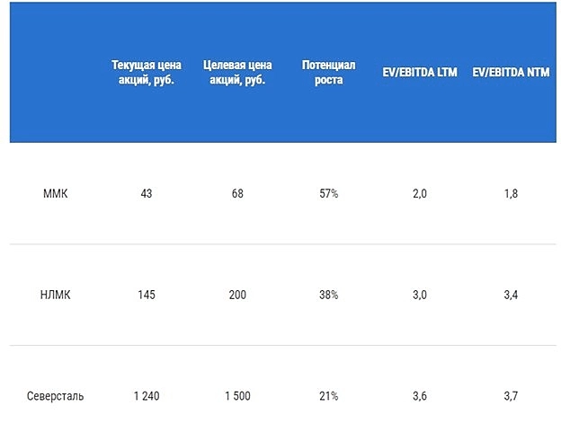Click ММК EV/EBITDA NTM value 1,8
The image size is (561, 441).
(x=512, y=194)
